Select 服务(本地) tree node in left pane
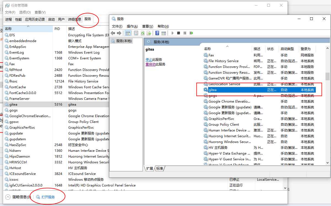Image resolution: width=331 pixels, height=206 pixels. (x=122, y=41)
